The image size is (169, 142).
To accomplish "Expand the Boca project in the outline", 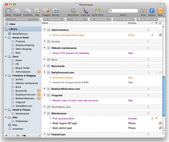I will (45, 59).
